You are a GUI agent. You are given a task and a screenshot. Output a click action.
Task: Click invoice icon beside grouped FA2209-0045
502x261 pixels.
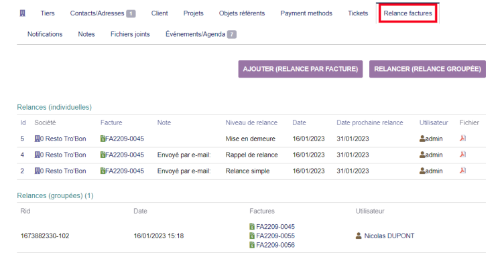pyautogui.click(x=252, y=226)
